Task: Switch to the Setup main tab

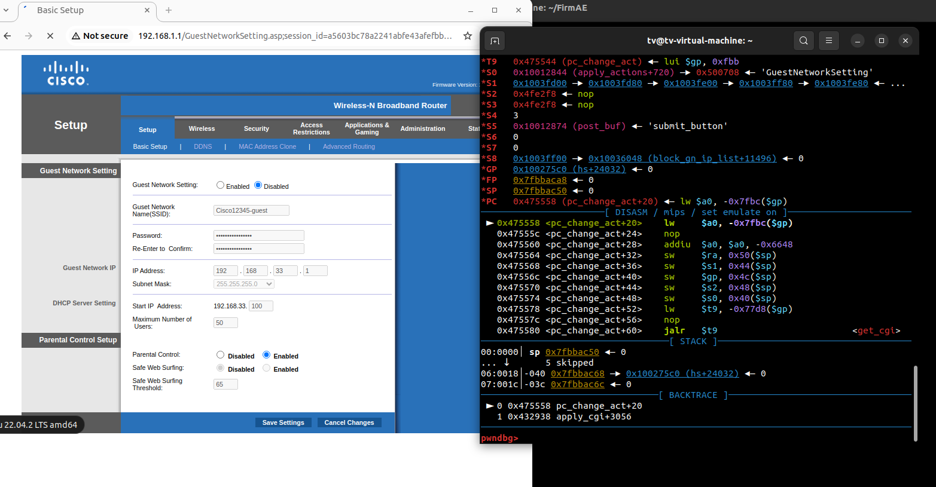Action: (148, 130)
